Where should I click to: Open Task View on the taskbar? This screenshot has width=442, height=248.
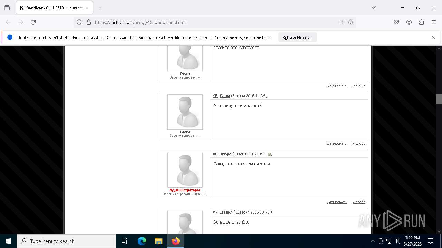pyautogui.click(x=124, y=241)
